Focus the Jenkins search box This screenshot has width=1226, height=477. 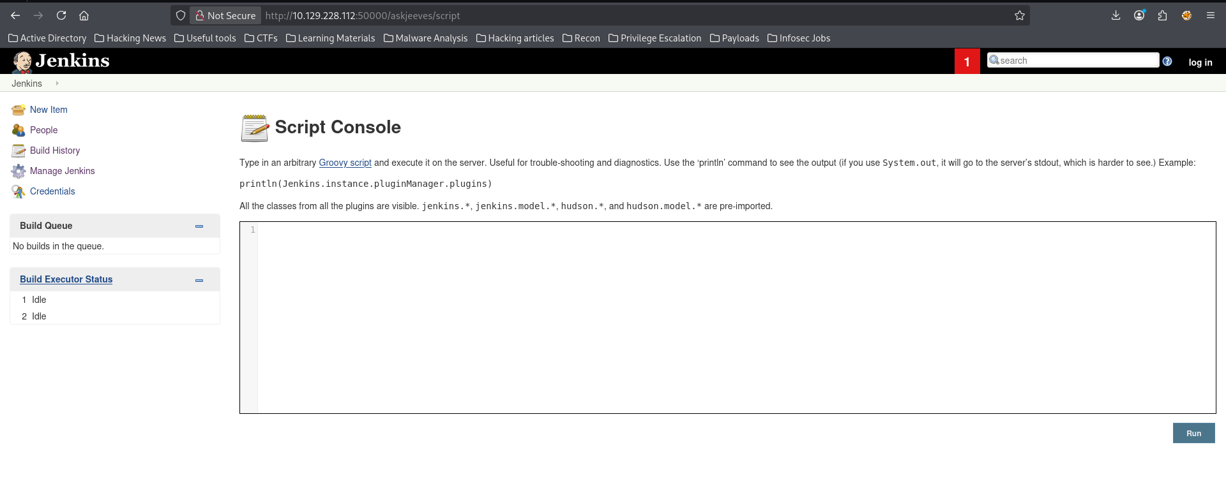point(1073,60)
